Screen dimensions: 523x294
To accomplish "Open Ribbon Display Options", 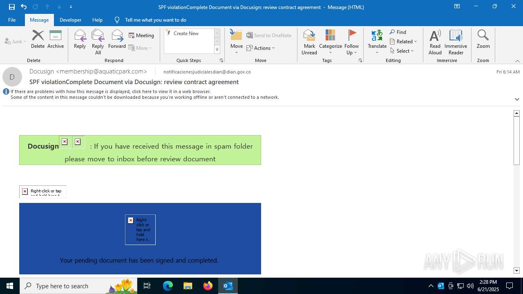I will (x=457, y=7).
